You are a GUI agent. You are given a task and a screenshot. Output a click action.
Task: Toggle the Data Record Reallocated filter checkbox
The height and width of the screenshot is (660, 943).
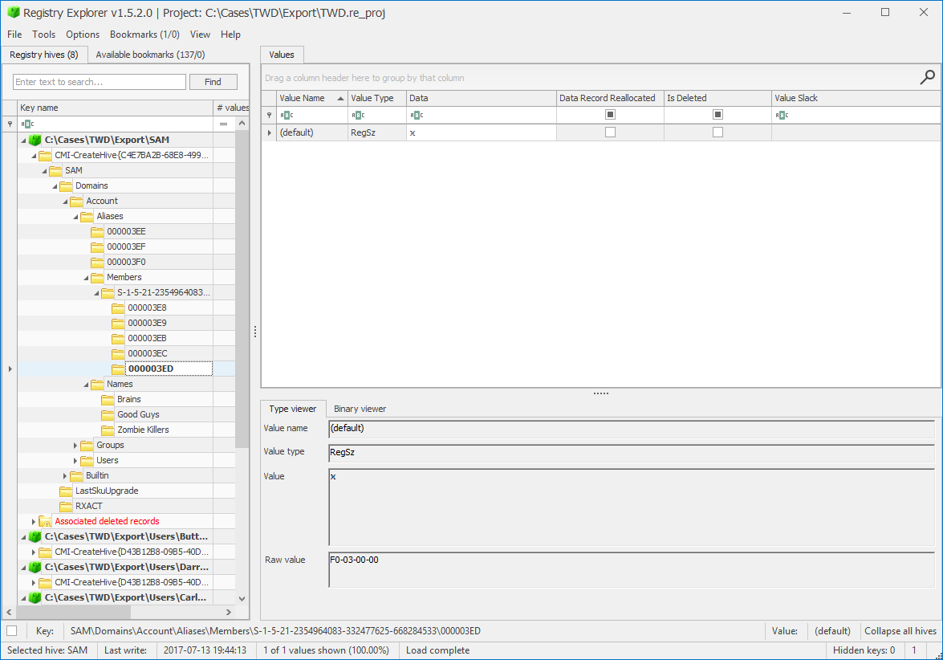click(610, 114)
